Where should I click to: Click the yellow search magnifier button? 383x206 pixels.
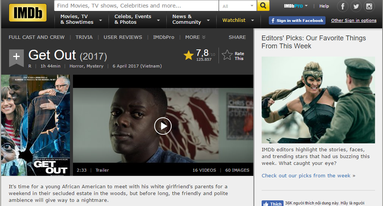[263, 6]
